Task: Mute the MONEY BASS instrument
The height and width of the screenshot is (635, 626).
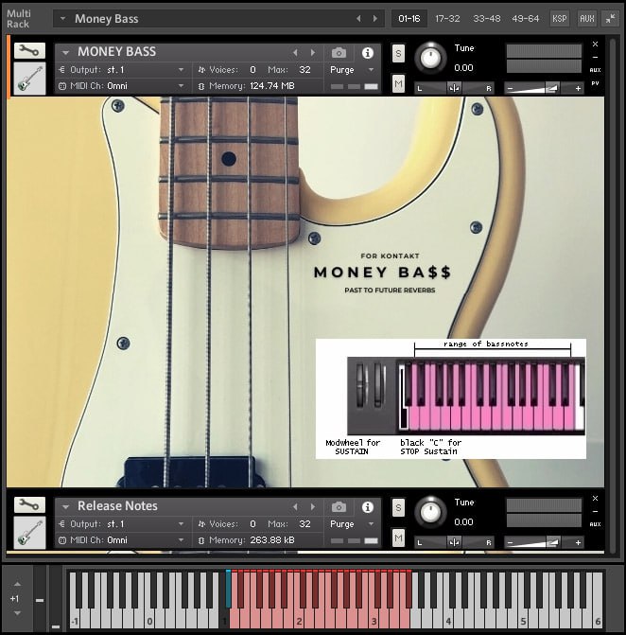Action: [398, 84]
